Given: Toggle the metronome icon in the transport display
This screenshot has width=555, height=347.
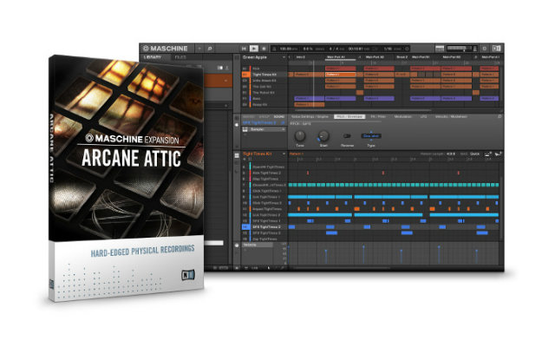Looking at the screenshot, I should 274,49.
